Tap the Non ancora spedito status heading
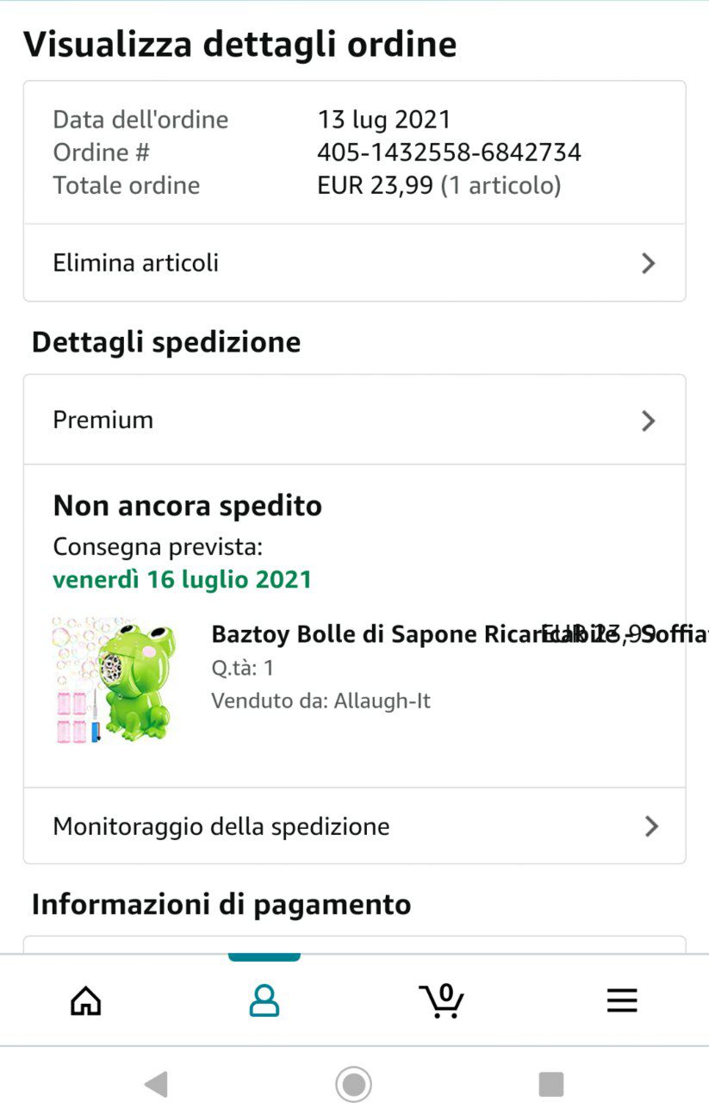 click(187, 506)
